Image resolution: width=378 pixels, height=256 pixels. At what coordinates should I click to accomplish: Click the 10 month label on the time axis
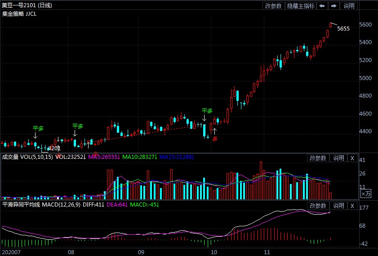[214, 252]
